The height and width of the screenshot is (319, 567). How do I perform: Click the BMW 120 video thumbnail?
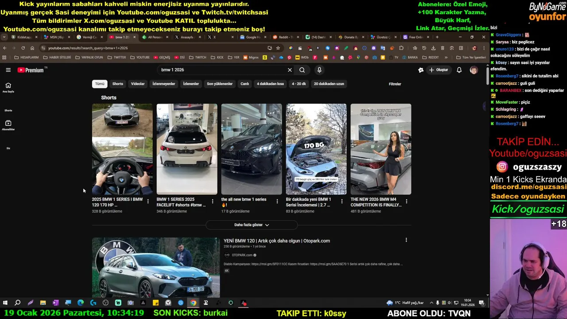point(155,268)
